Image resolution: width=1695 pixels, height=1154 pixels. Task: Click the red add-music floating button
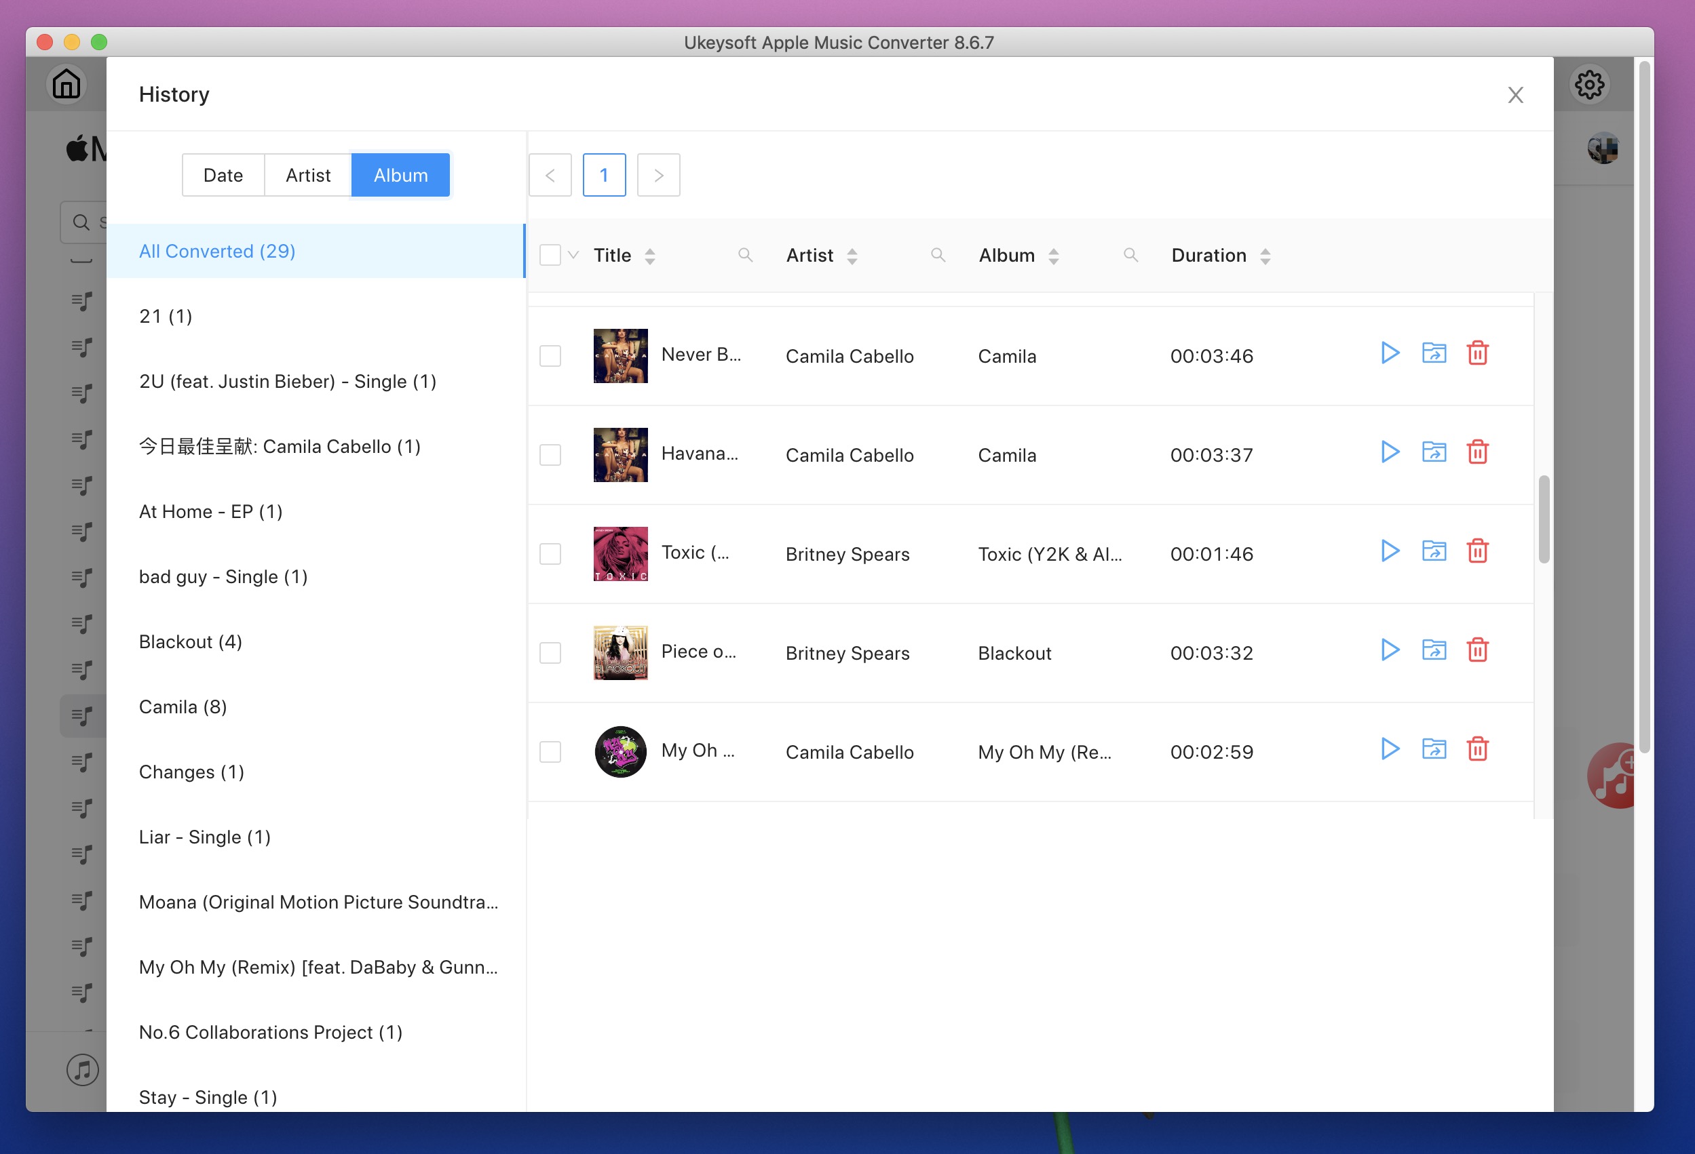(x=1612, y=776)
